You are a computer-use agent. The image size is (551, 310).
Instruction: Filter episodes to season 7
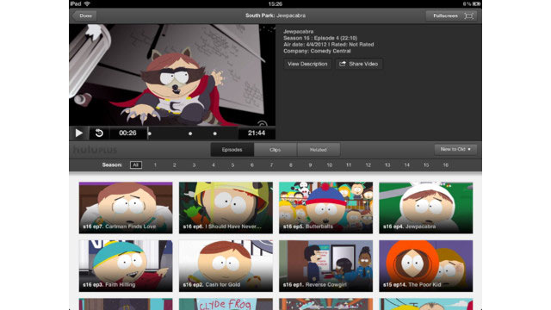(x=271, y=164)
